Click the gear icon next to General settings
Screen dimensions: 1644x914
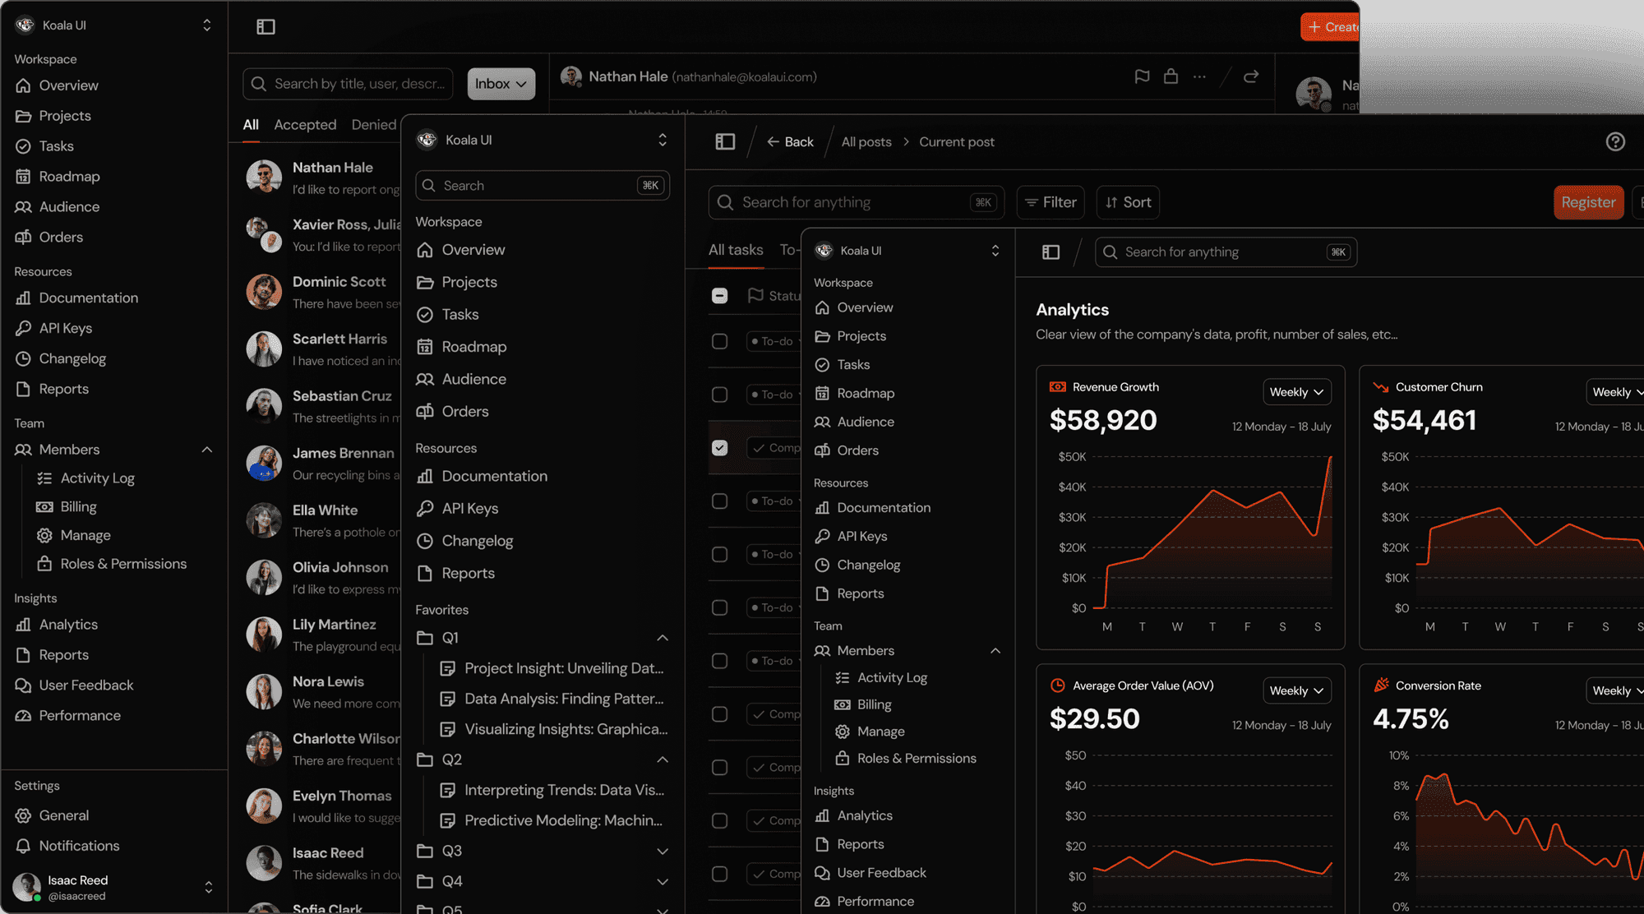[x=23, y=815]
